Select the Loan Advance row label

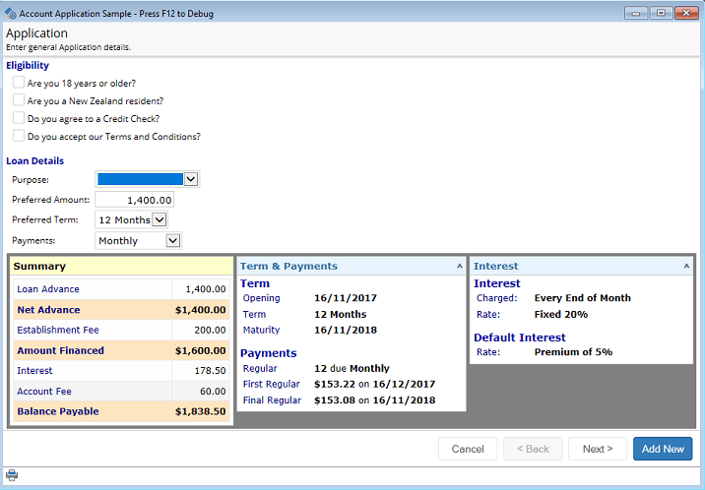tap(48, 289)
